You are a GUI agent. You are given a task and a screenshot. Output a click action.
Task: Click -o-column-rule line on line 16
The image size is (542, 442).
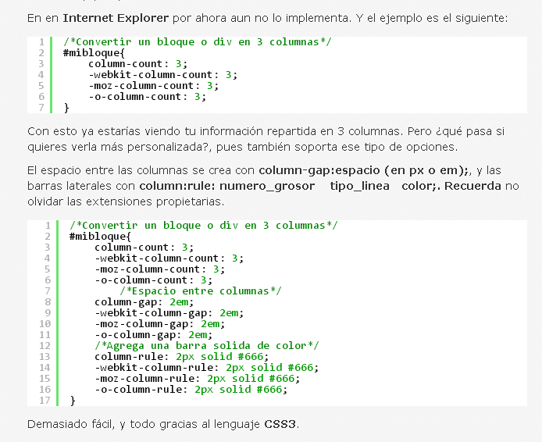pyautogui.click(x=191, y=390)
